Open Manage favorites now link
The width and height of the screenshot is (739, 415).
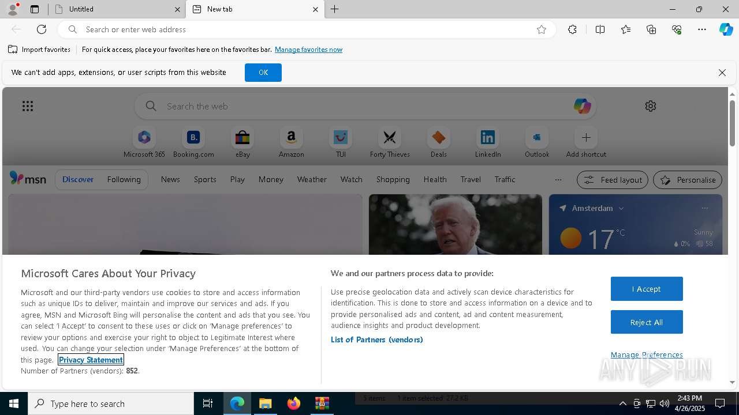[308, 50]
